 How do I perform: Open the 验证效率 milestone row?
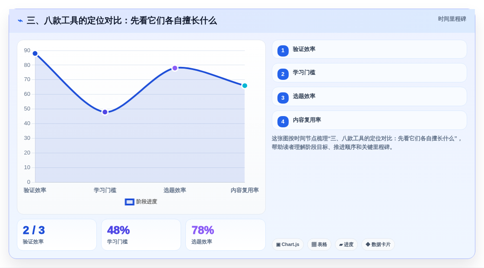coord(369,49)
